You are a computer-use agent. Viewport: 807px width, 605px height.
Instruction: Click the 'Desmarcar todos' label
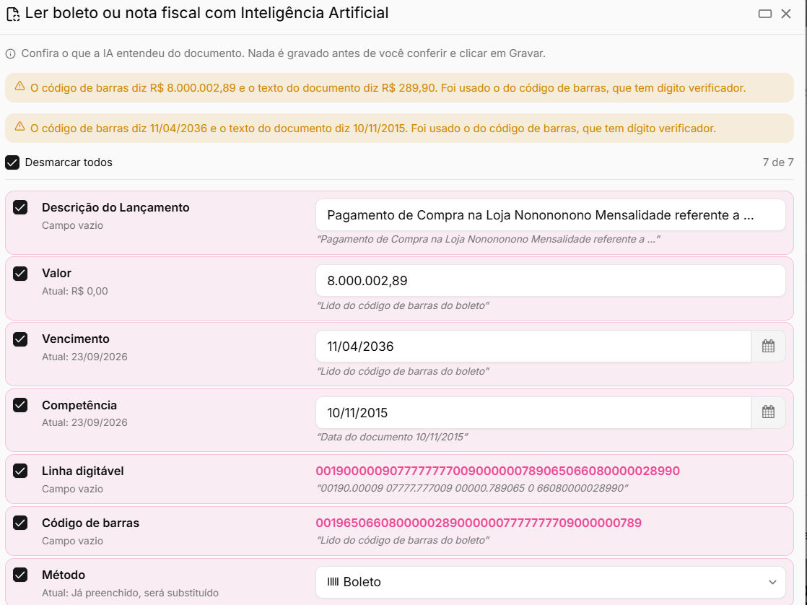[x=69, y=162]
